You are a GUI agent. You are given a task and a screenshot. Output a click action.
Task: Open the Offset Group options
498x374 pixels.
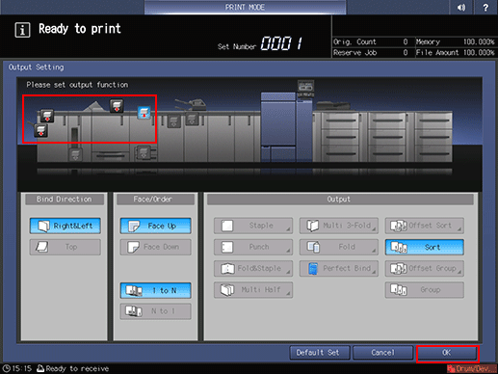(425, 268)
